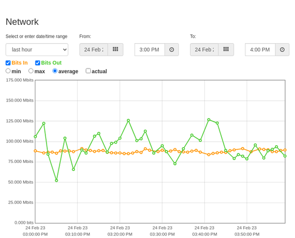The width and height of the screenshot is (295, 238).
Task: Click the 'Bits In' orange label
Action: (19, 63)
